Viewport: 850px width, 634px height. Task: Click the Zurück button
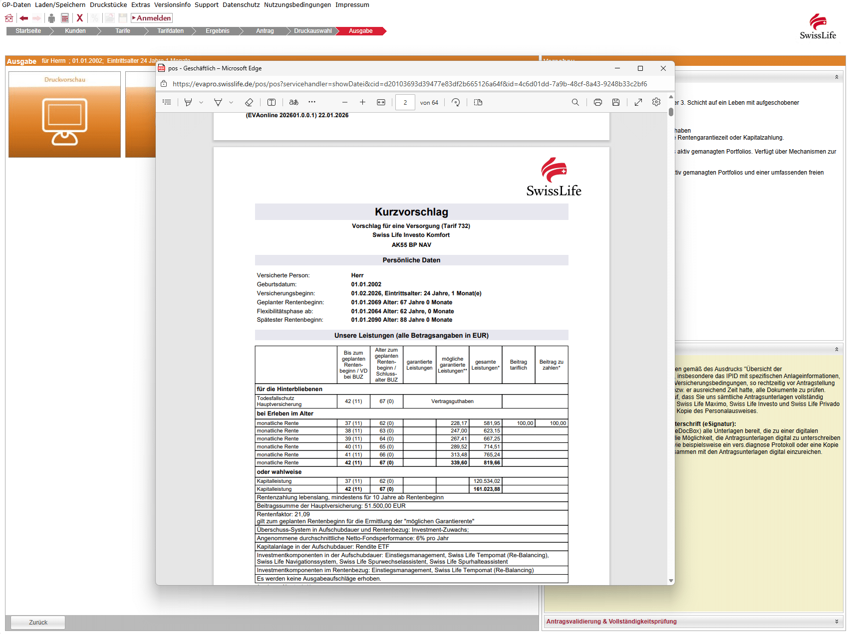click(37, 622)
